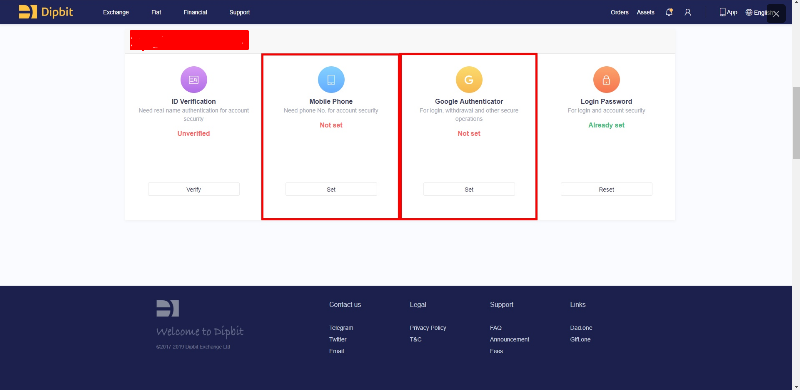Click the green 'Already set' status
Viewport: 800px width, 390px height.
tap(606, 125)
